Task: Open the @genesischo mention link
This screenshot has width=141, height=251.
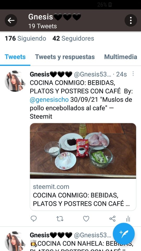Action: (49, 100)
